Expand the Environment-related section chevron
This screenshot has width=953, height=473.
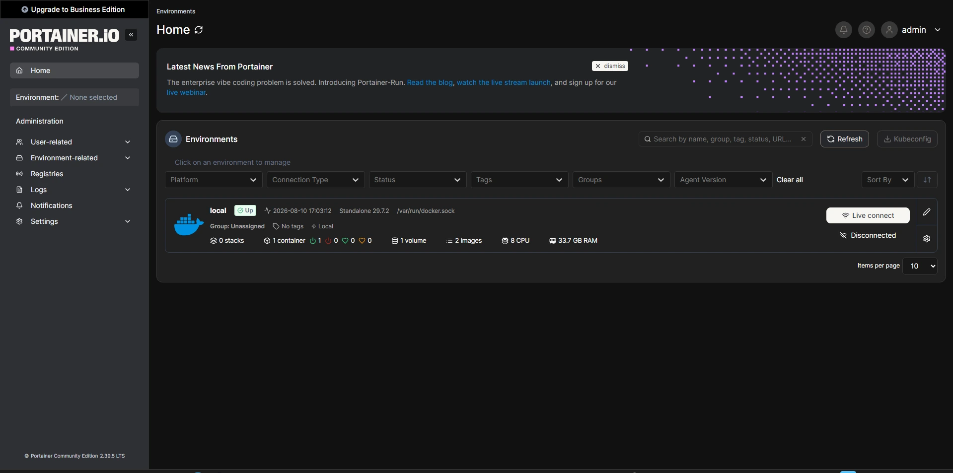click(128, 158)
